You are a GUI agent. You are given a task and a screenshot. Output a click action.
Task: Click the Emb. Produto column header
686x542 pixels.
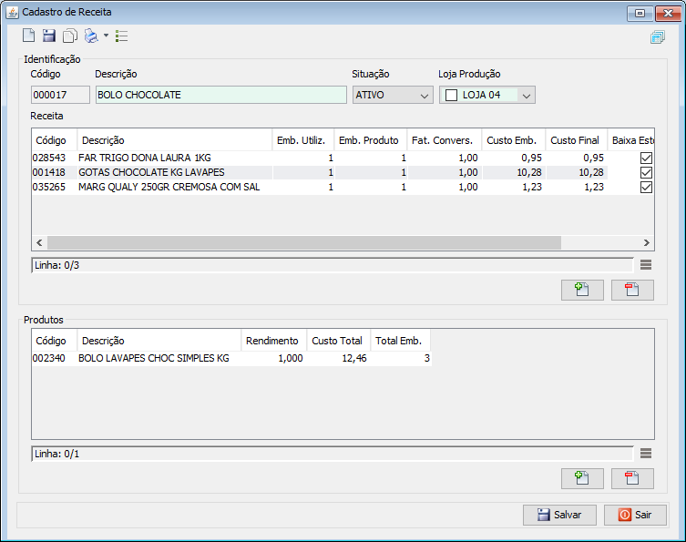point(371,140)
